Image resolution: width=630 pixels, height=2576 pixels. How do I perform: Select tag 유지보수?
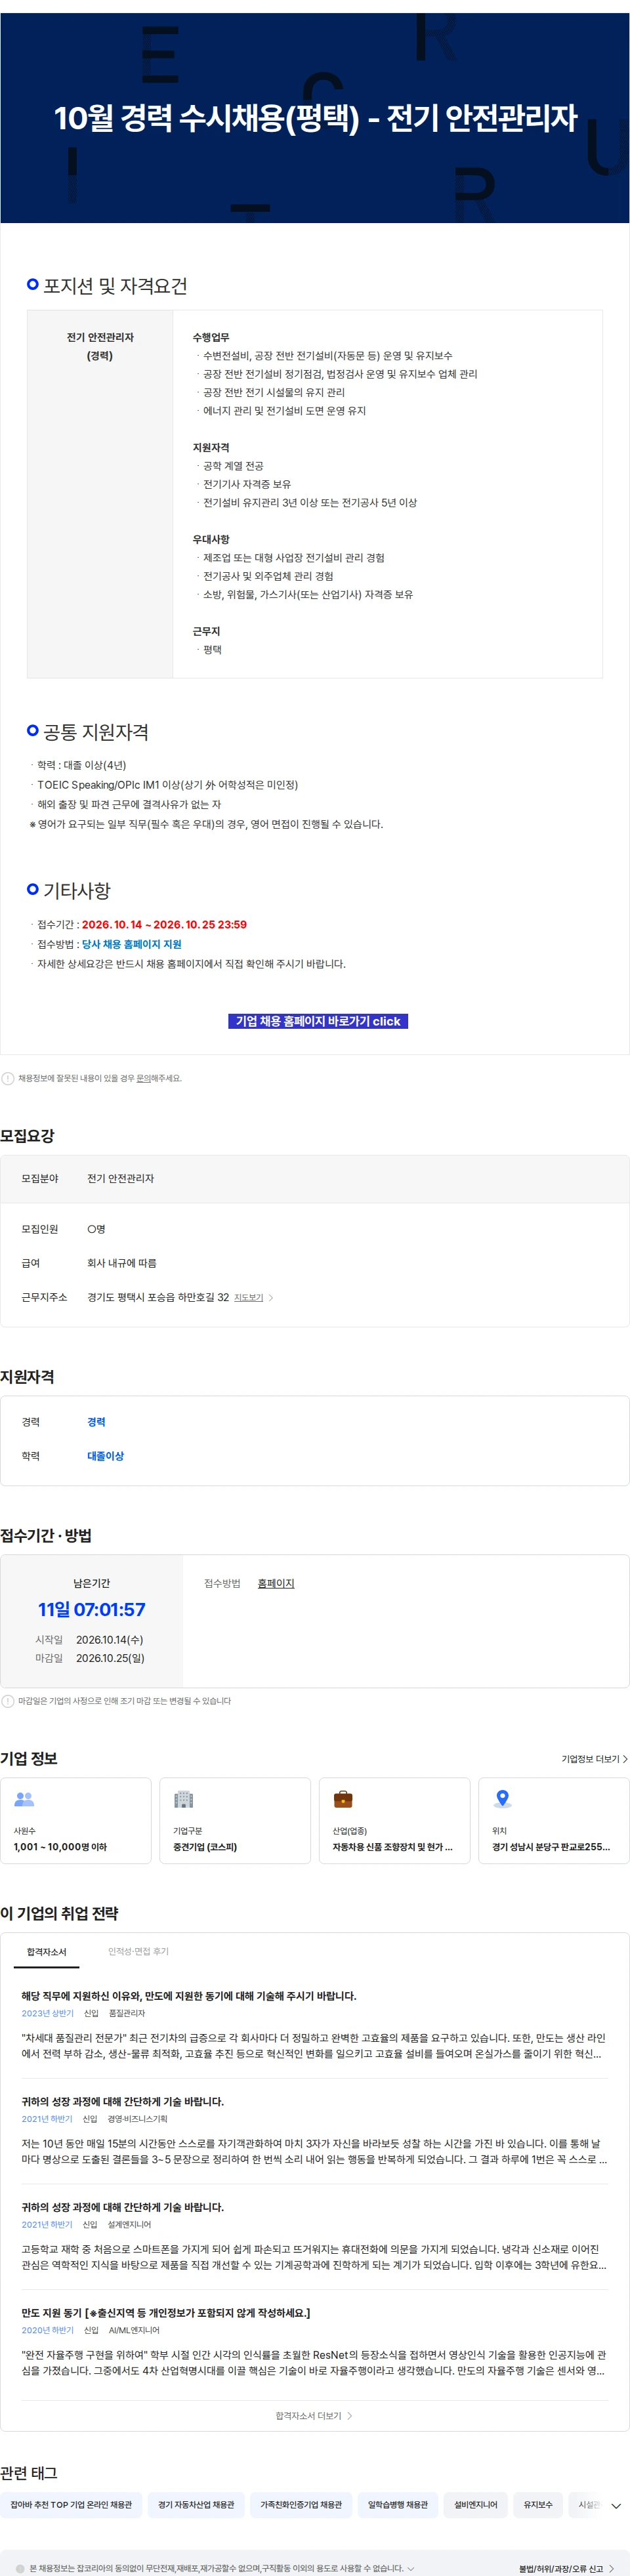(x=538, y=2504)
